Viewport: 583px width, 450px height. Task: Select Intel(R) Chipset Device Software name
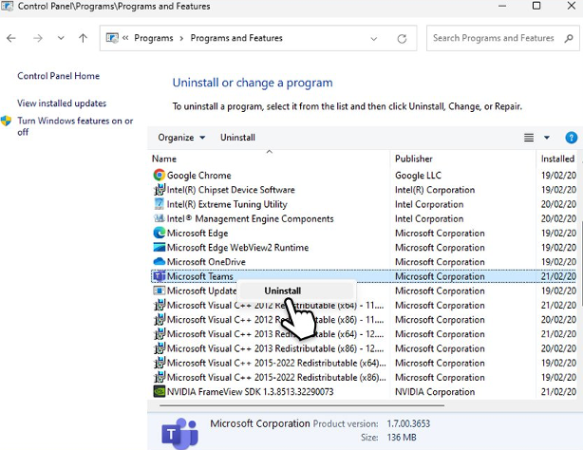pyautogui.click(x=231, y=190)
